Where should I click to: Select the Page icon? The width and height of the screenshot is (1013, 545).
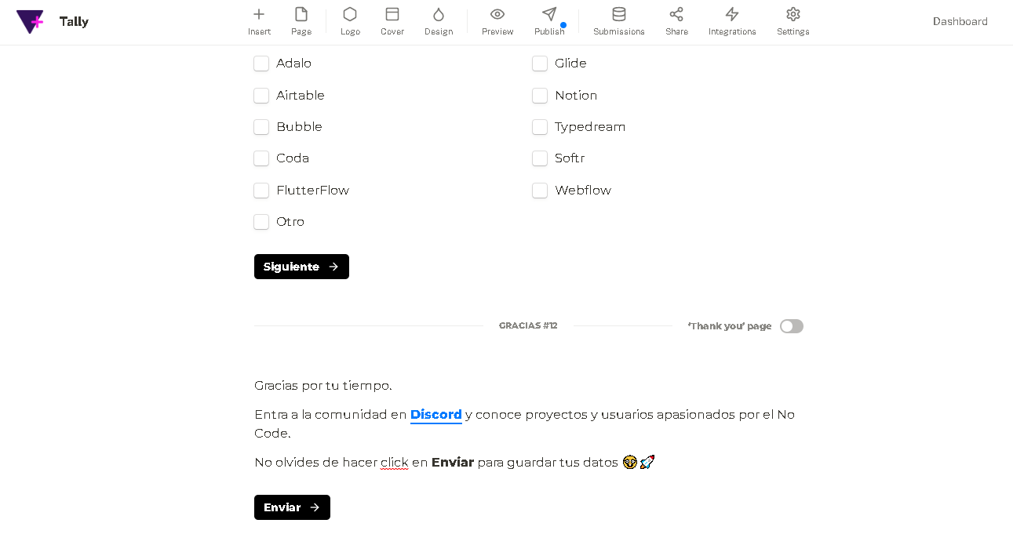[x=301, y=21]
